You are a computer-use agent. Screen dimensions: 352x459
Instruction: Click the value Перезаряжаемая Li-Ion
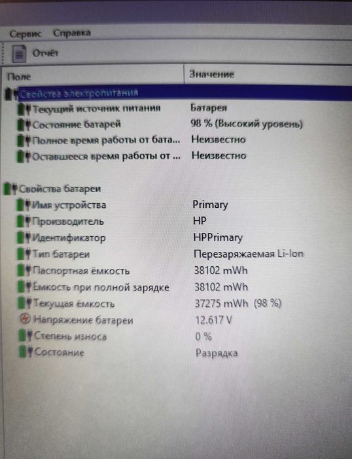click(249, 254)
